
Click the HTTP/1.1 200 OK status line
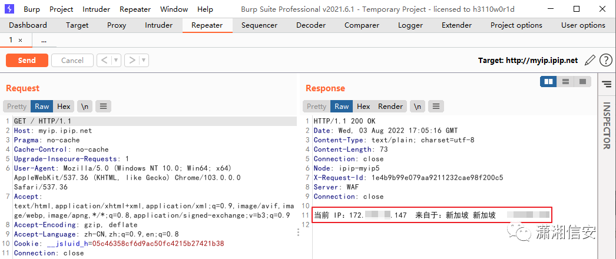pyautogui.click(x=345, y=121)
